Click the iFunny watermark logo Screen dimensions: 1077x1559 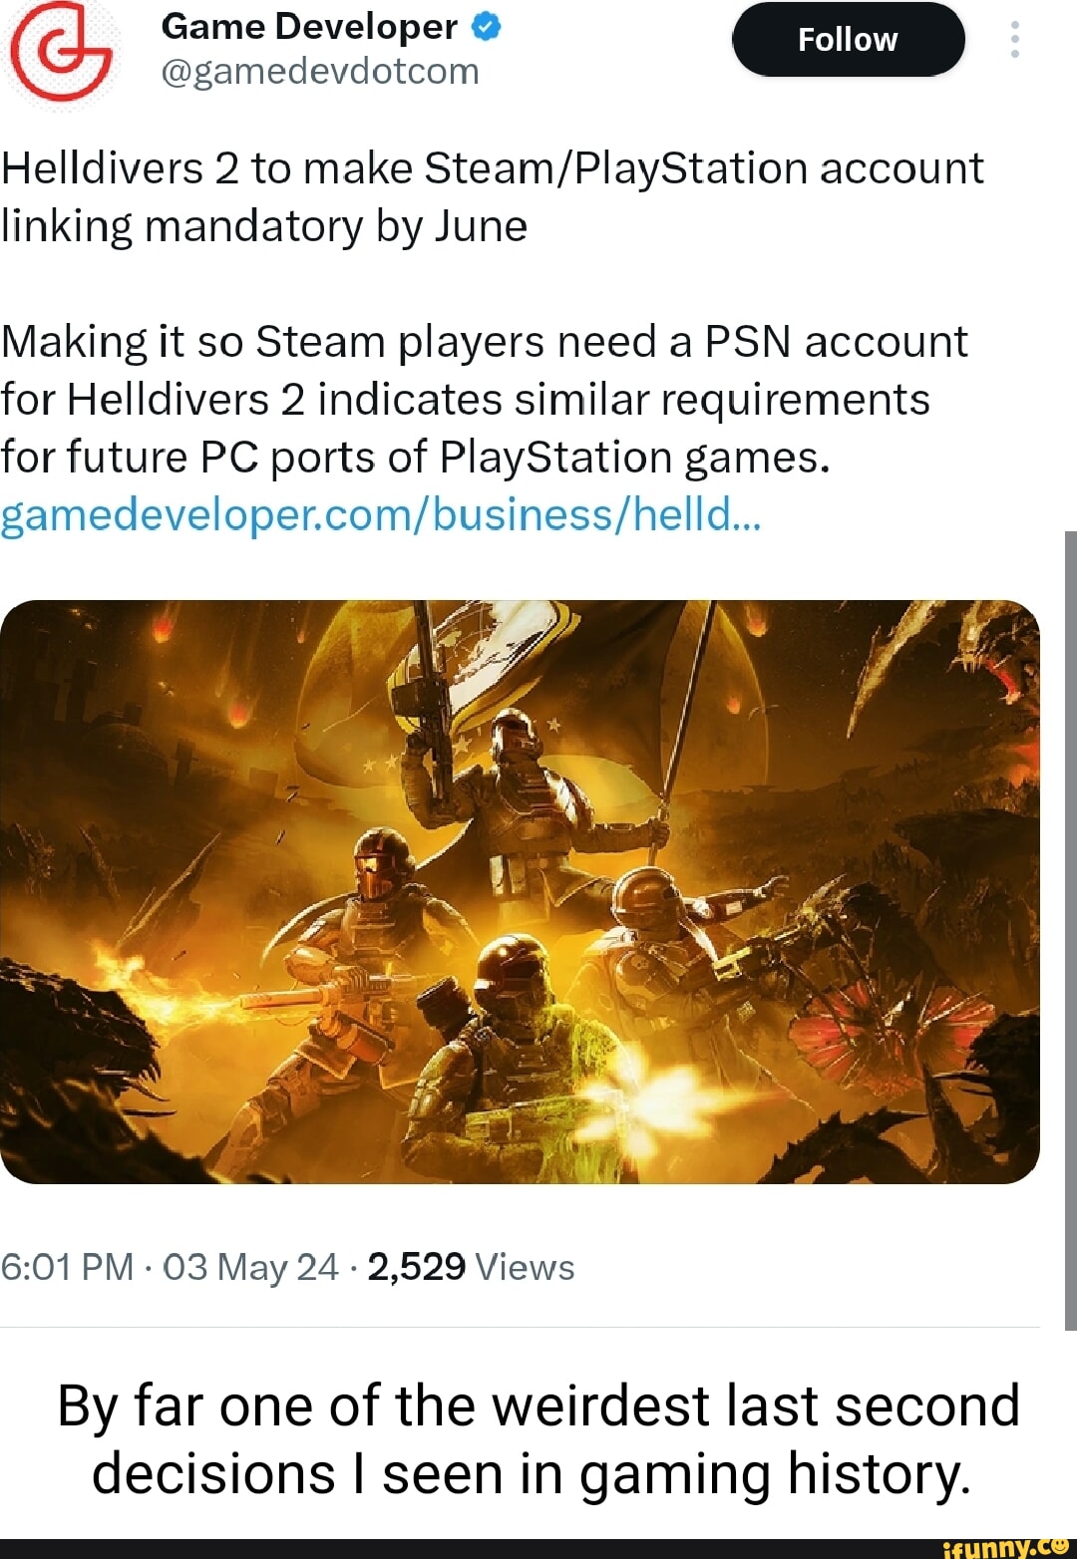point(1007,1546)
